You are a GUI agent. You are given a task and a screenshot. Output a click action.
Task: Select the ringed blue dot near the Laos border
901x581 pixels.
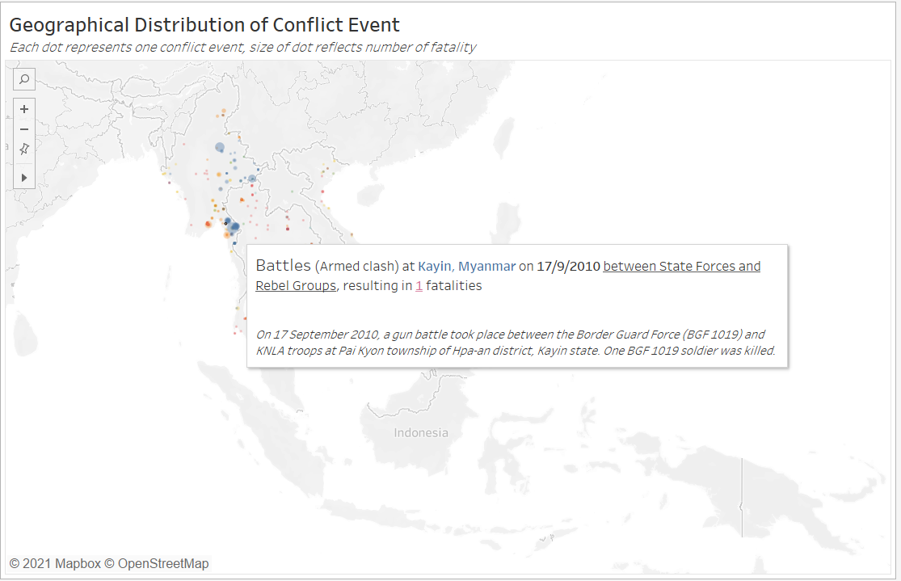pos(252,179)
